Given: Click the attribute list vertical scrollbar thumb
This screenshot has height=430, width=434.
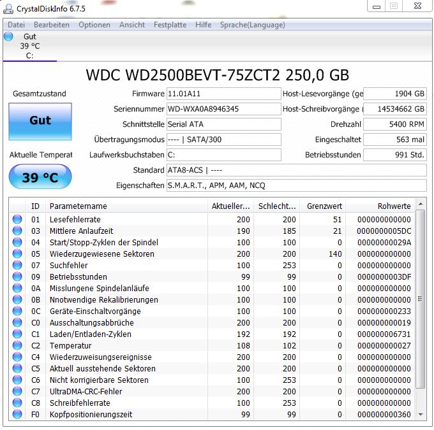Looking at the screenshot, I should pos(421,299).
